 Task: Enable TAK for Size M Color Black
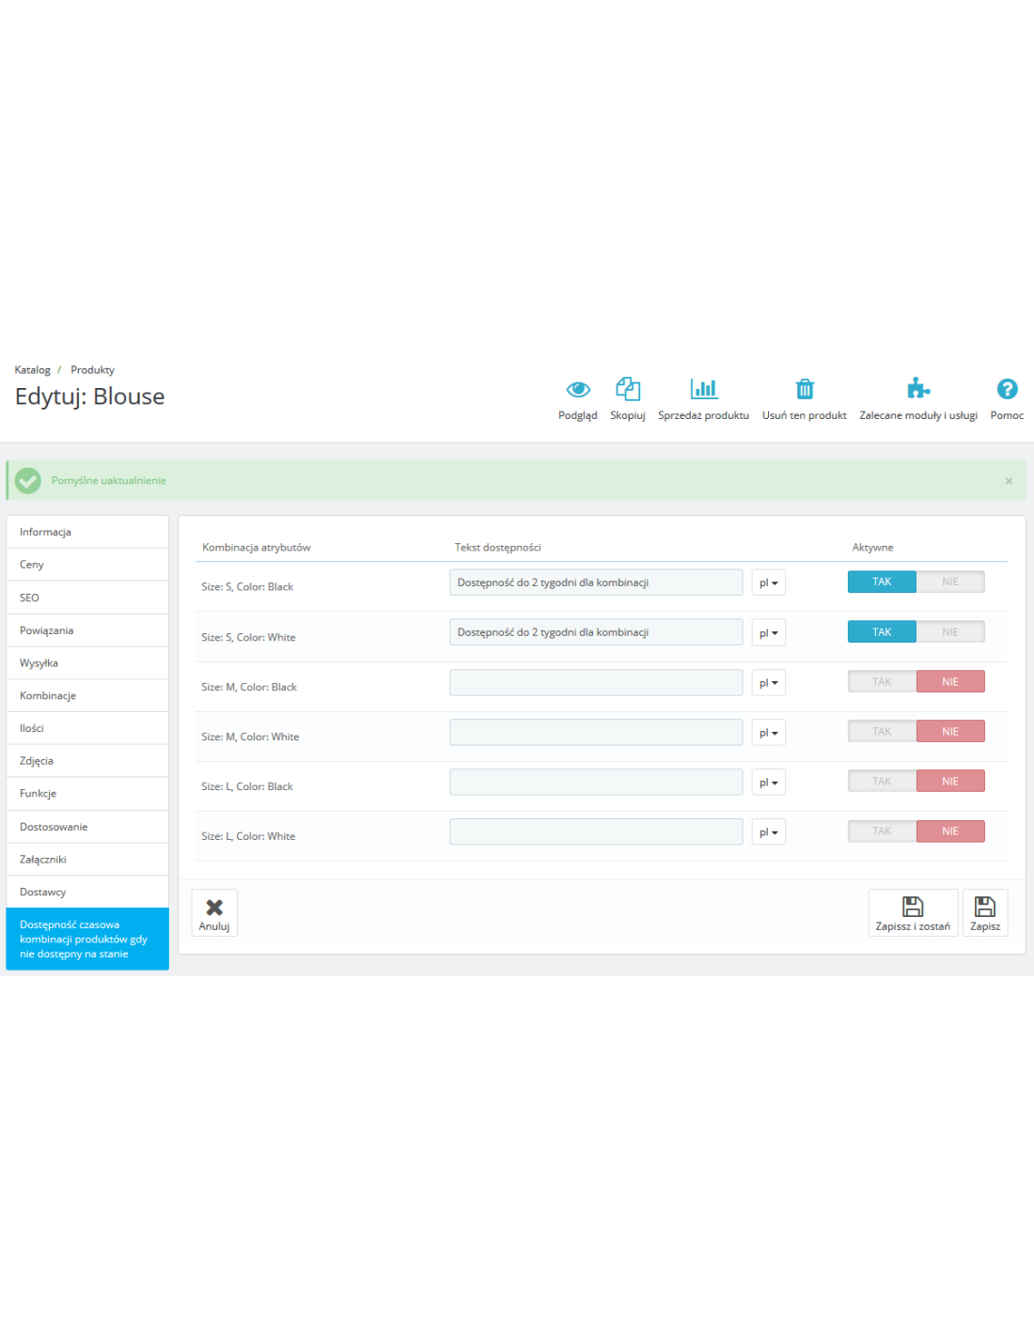click(882, 682)
